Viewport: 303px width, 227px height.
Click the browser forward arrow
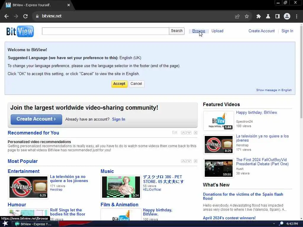pos(16,16)
